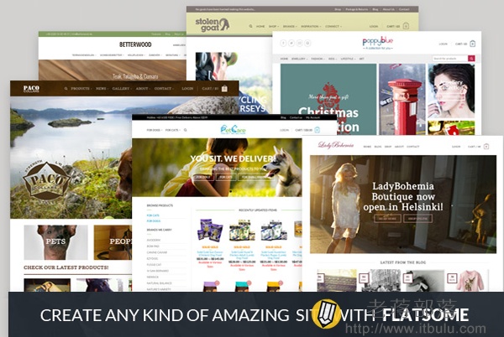
Task: Click the Twitter icon on Poppyblue site
Action: pos(291,43)
